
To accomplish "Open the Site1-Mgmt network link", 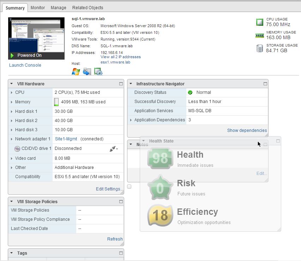I will [x=66, y=139].
